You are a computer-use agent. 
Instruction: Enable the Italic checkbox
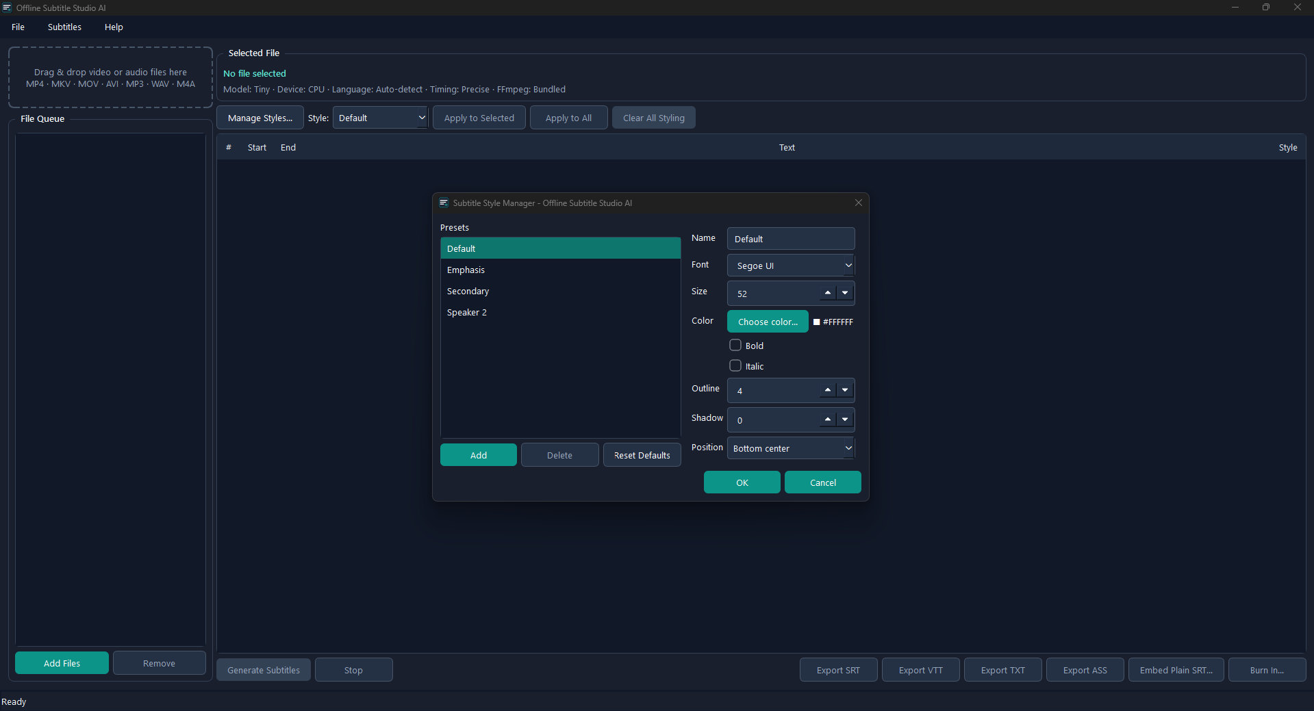tap(735, 365)
